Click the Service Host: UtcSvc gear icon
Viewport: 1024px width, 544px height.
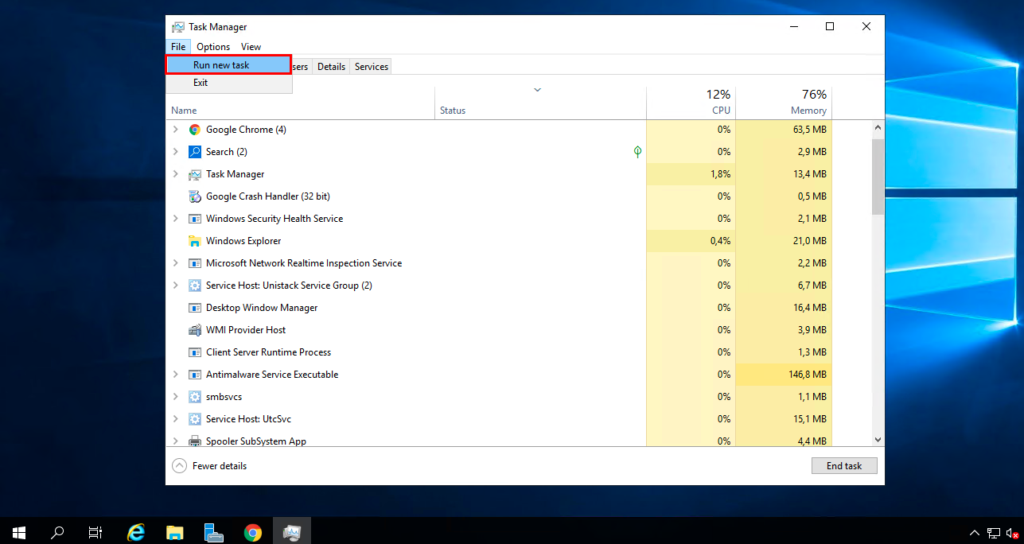[195, 419]
